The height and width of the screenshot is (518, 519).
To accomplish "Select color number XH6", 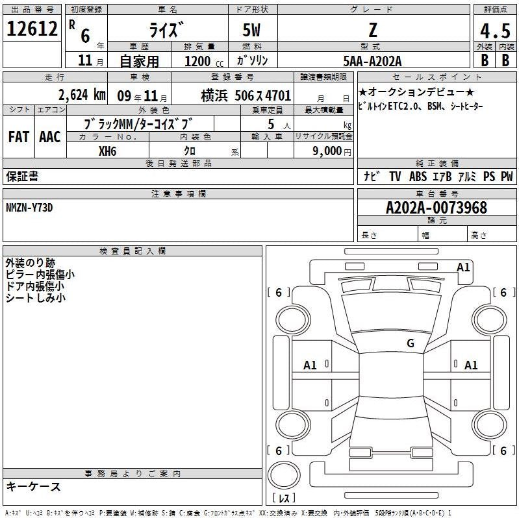I will 108,151.
